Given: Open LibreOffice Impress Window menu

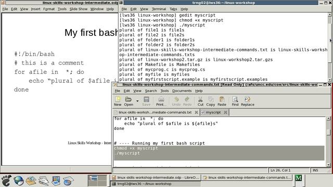Looking at the screenshot, I should (x=97, y=9).
